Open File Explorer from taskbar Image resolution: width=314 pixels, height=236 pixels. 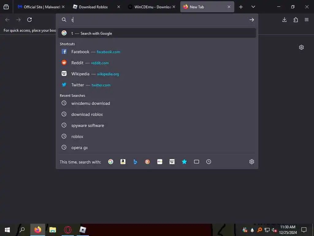point(53,230)
